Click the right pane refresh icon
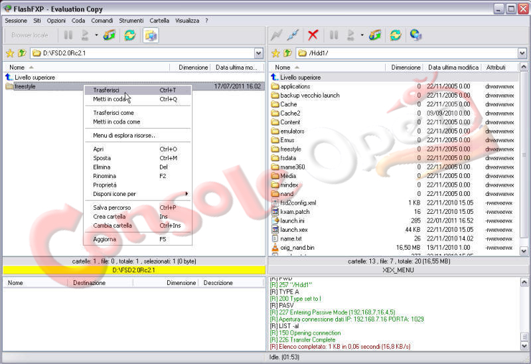The height and width of the screenshot is (364, 531). click(396, 35)
